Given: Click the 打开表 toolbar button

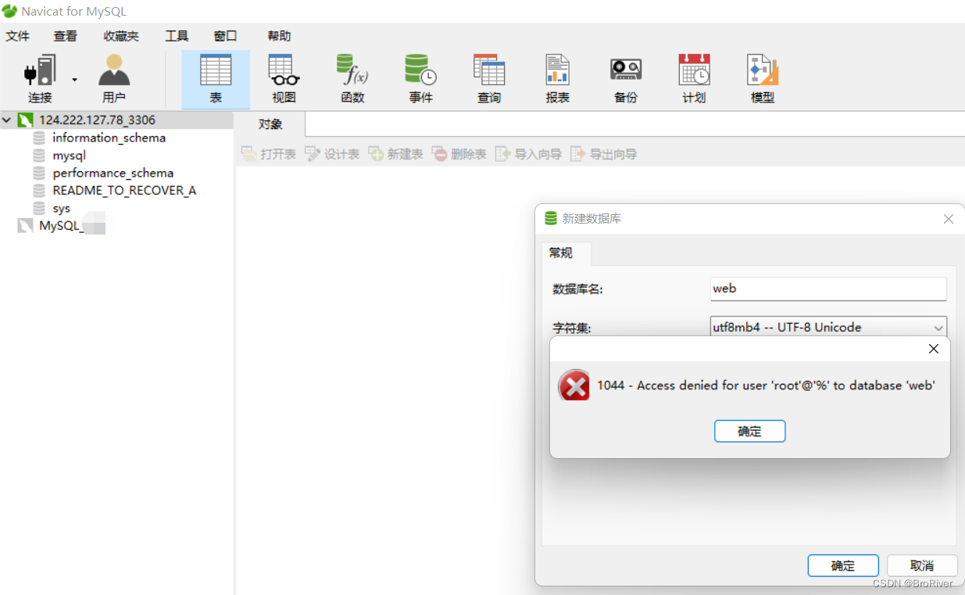Looking at the screenshot, I should 269,154.
